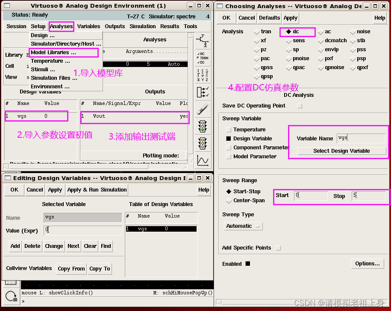Select the pss analysis option
Screen dimensions: 391x311
coord(353,49)
